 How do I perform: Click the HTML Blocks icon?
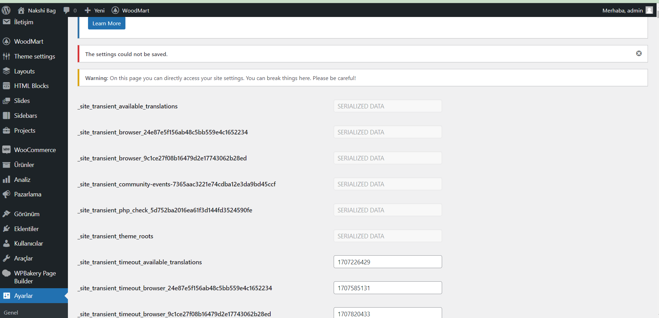click(x=7, y=86)
